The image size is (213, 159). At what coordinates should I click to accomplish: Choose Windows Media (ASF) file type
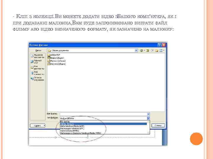(104, 126)
